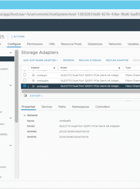Open the Paths tab
This screenshot has width=140, height=189.
pos(62,107)
